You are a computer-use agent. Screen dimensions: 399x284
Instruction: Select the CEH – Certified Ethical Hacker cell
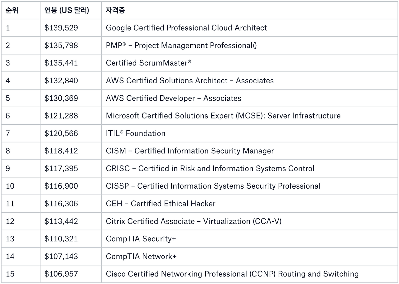click(x=160, y=204)
